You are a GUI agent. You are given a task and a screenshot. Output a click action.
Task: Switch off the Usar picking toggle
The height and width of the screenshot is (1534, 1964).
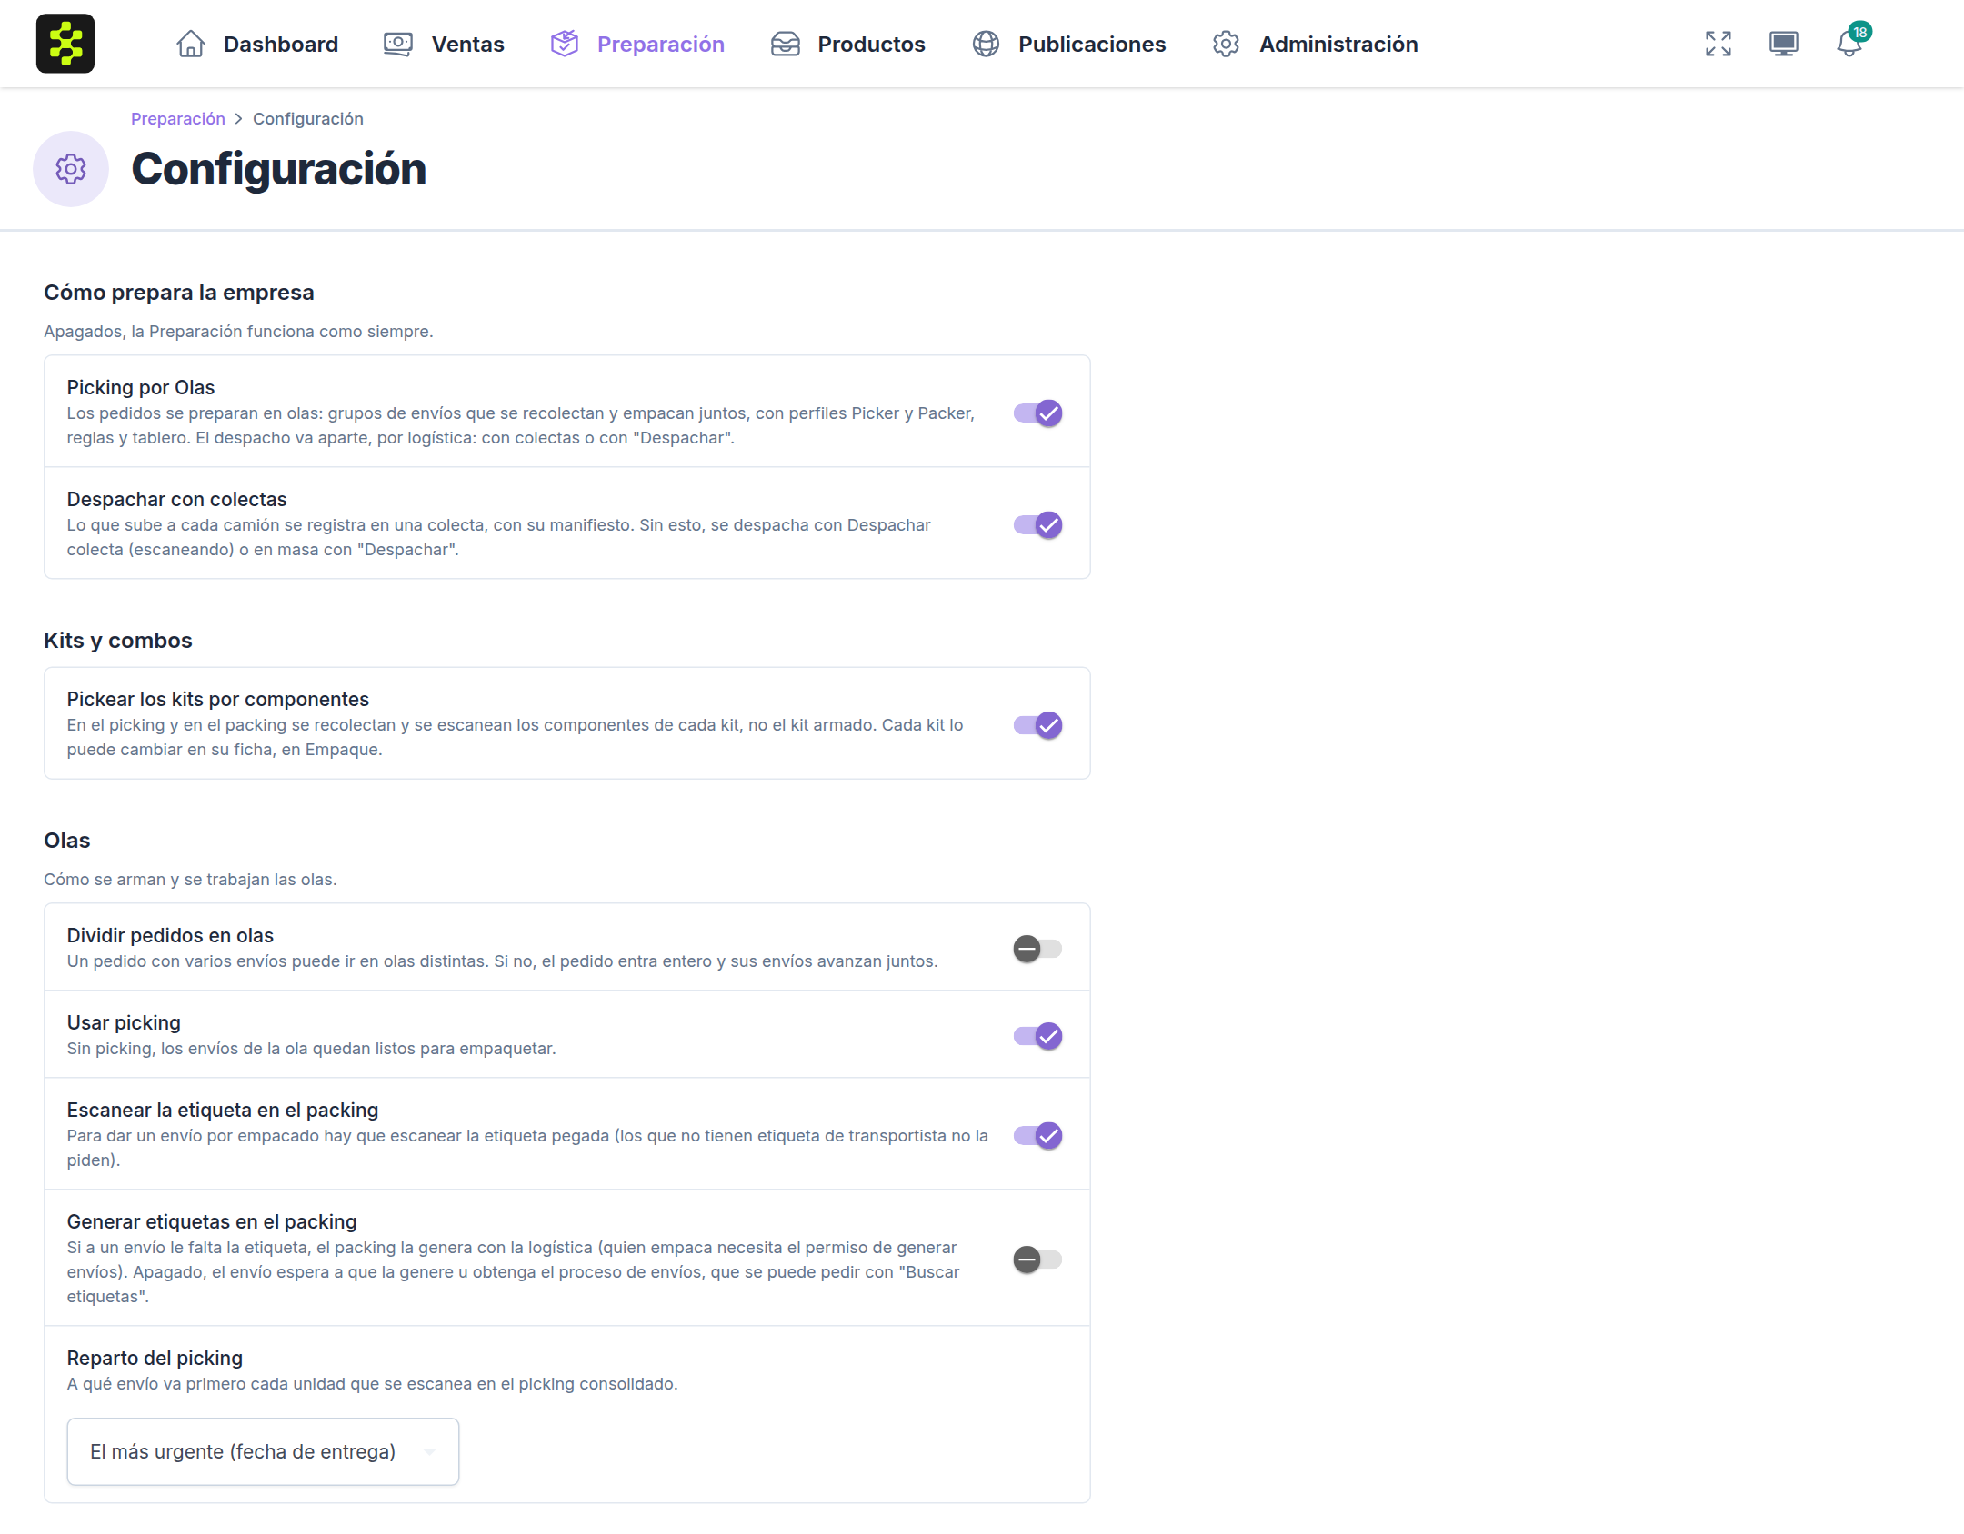[1037, 1036]
